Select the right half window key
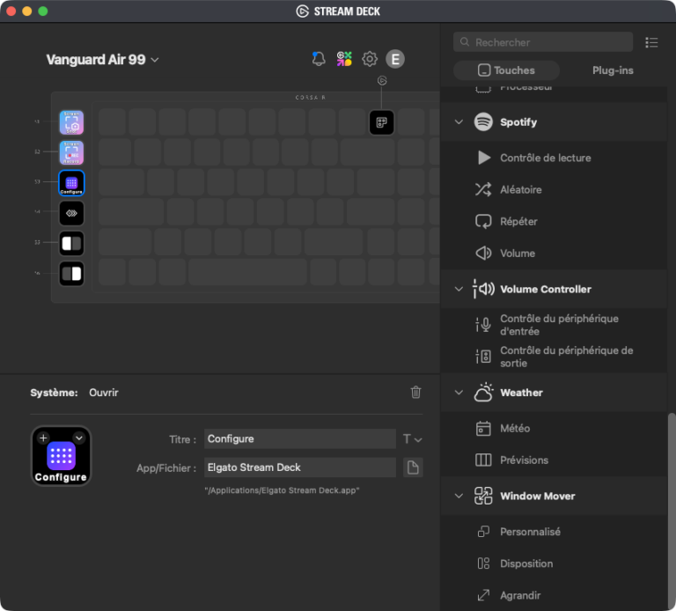 (71, 274)
